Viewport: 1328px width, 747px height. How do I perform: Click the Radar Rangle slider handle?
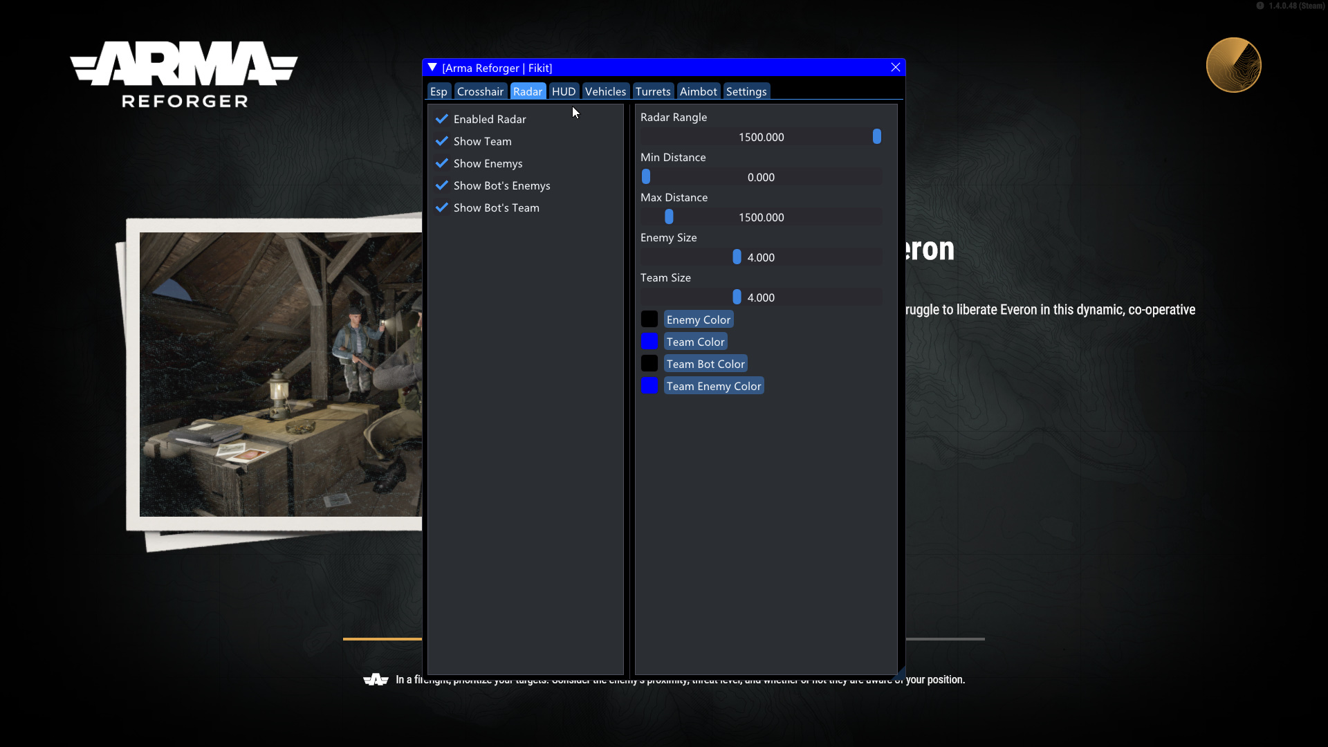pos(876,137)
